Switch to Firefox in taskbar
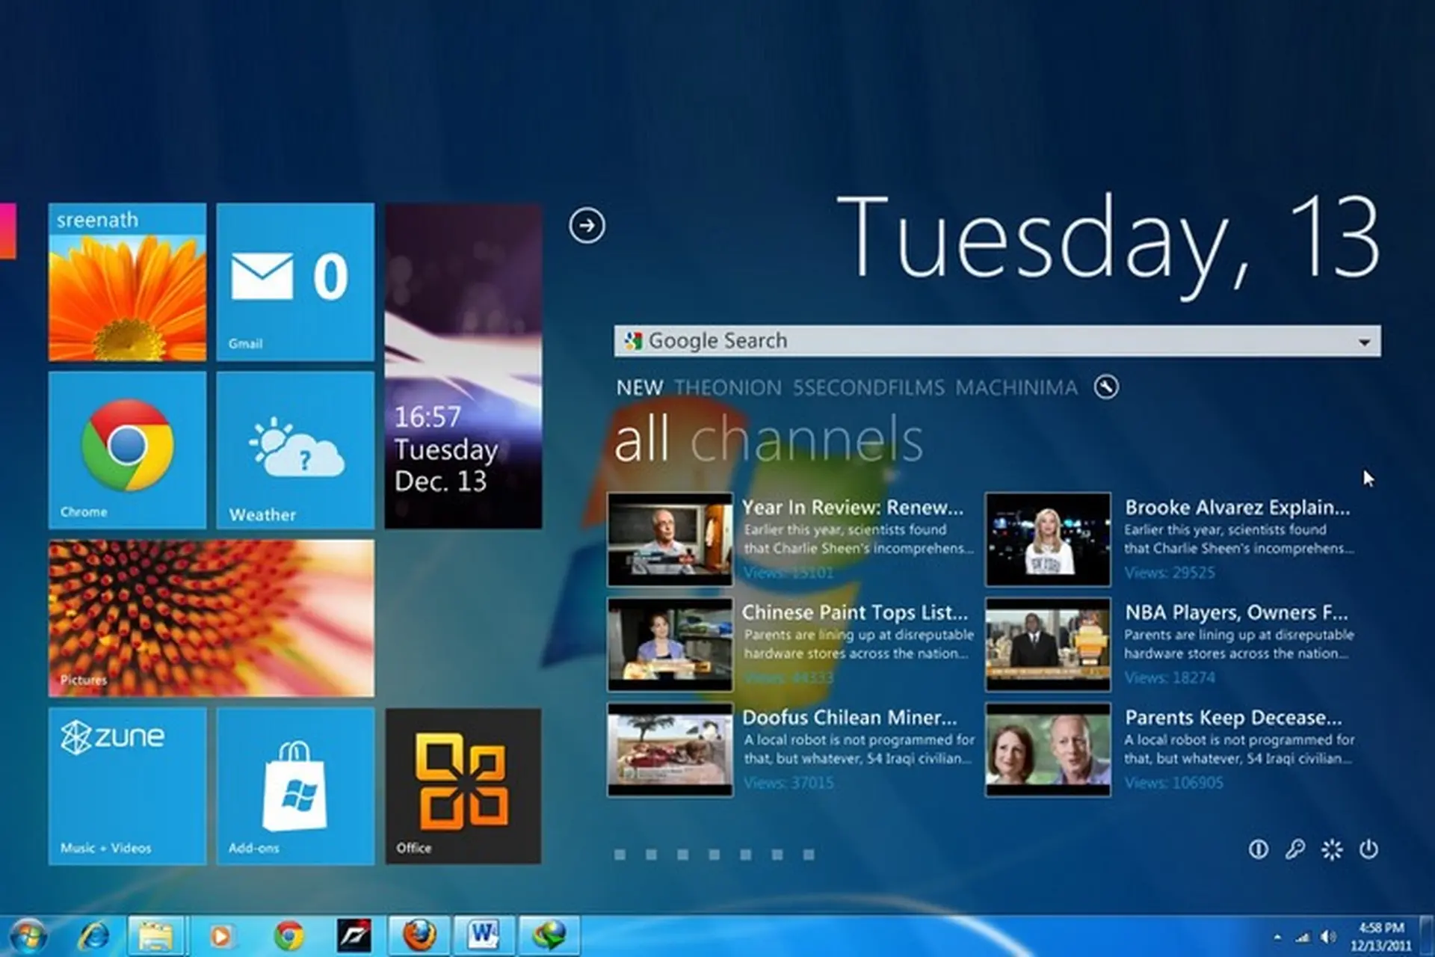The image size is (1435, 957). (419, 935)
